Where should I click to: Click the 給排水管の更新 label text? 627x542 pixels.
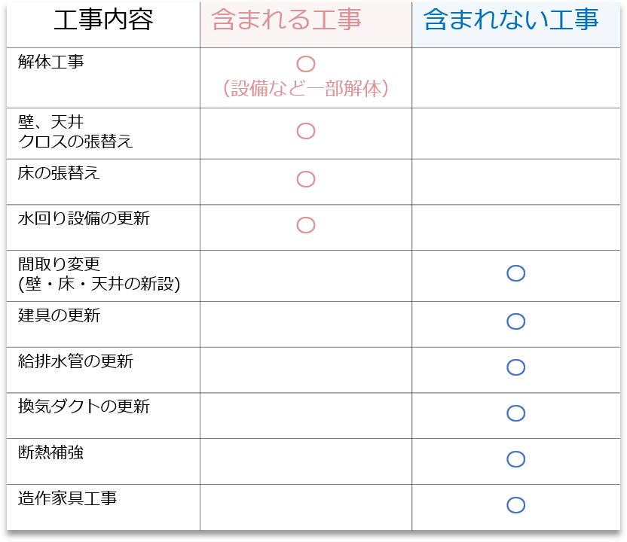75,361
